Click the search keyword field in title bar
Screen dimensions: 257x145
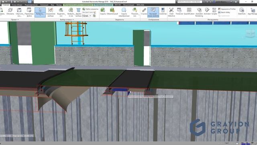coord(190,2)
